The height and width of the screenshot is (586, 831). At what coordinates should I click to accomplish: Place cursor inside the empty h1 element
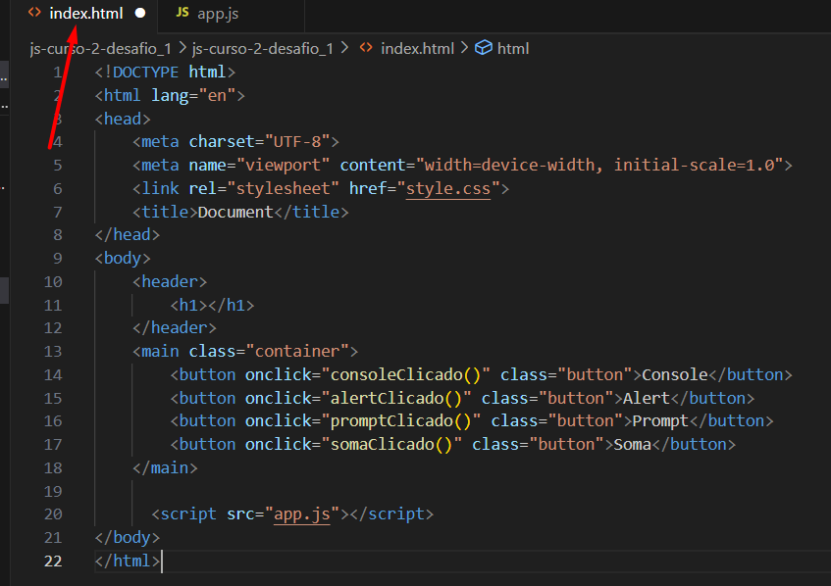pyautogui.click(x=208, y=306)
